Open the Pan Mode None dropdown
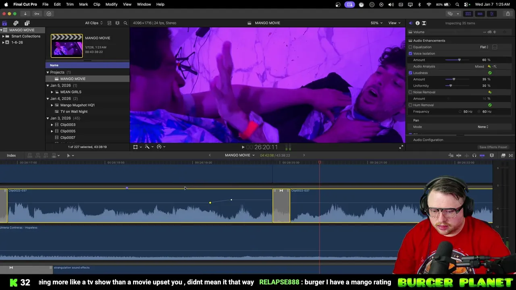The height and width of the screenshot is (290, 516). tap(483, 127)
